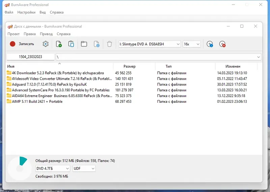Viewport: 270px width, 192px height.
Task: Click the disc usage pie chart indicator
Action: pos(20,169)
